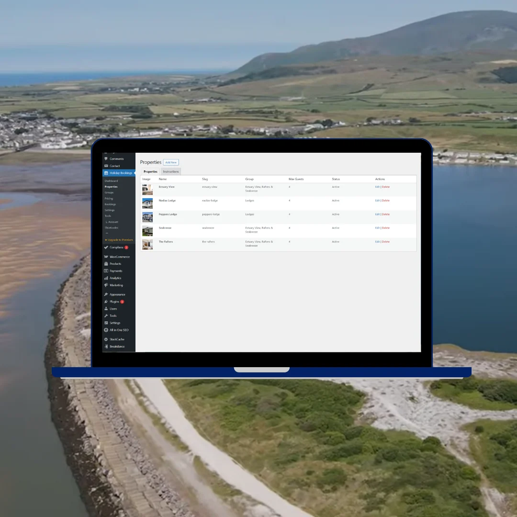Click the 'estuary-view' slug text
This screenshot has height=517, width=517.
pos(209,187)
